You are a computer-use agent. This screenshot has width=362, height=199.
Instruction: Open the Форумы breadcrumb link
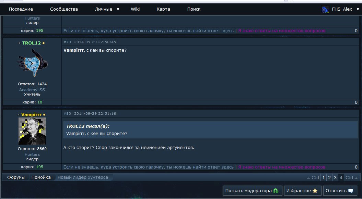16,177
